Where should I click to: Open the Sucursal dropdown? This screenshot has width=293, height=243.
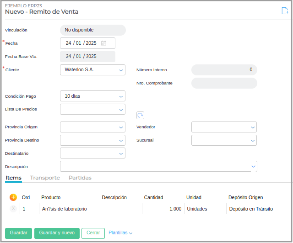(253, 141)
